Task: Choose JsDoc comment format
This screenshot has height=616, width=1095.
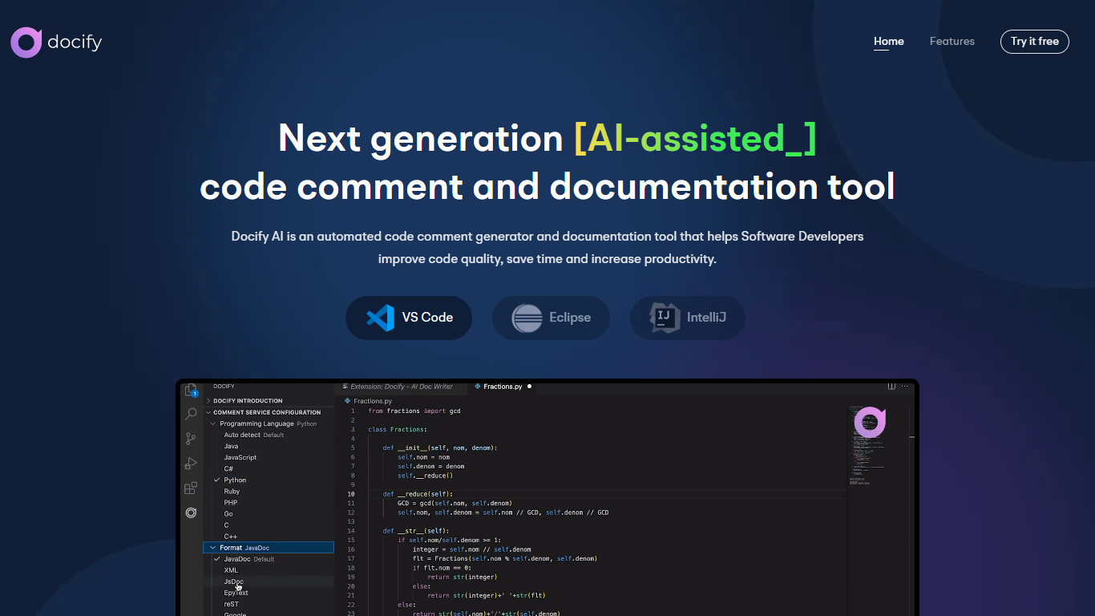Action: [233, 582]
